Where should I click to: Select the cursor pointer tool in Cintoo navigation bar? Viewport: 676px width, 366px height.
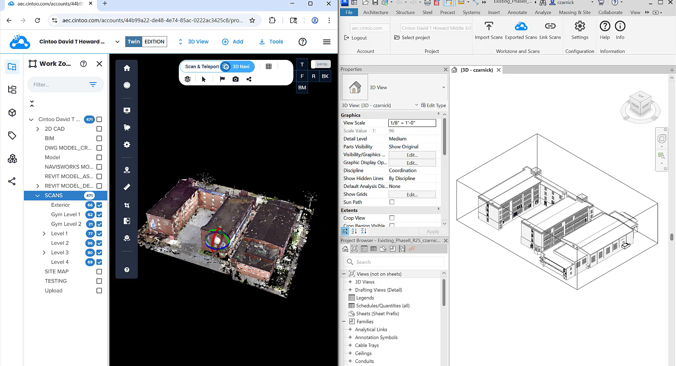click(204, 79)
